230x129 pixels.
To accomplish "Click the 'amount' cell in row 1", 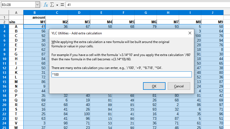I will (x=35, y=17).
